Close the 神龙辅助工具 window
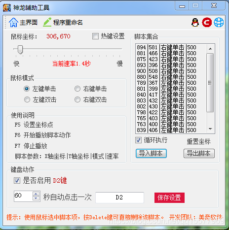229x230 pixels. click(x=214, y=6)
